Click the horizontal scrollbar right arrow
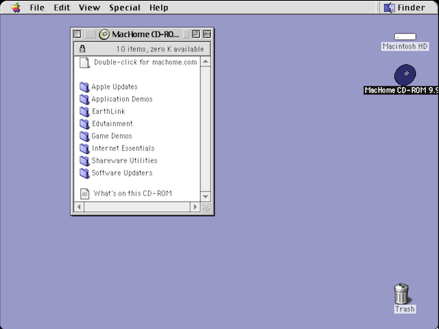The height and width of the screenshot is (329, 439). tap(195, 207)
